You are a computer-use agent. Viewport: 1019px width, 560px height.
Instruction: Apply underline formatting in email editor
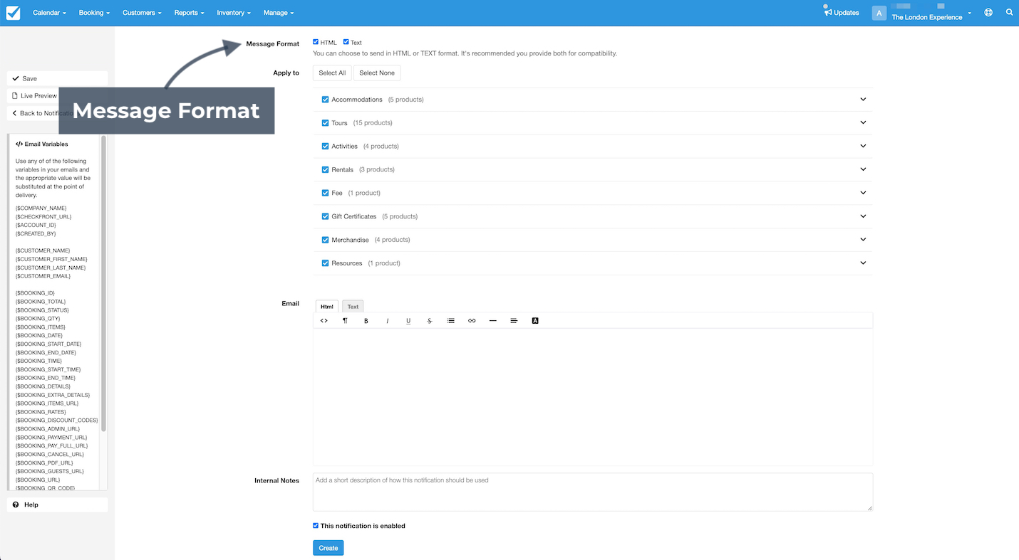pos(408,321)
